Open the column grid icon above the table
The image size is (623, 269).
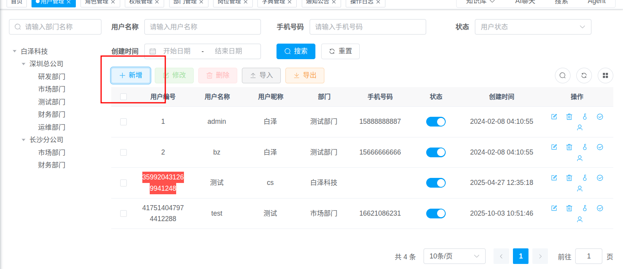(x=605, y=76)
